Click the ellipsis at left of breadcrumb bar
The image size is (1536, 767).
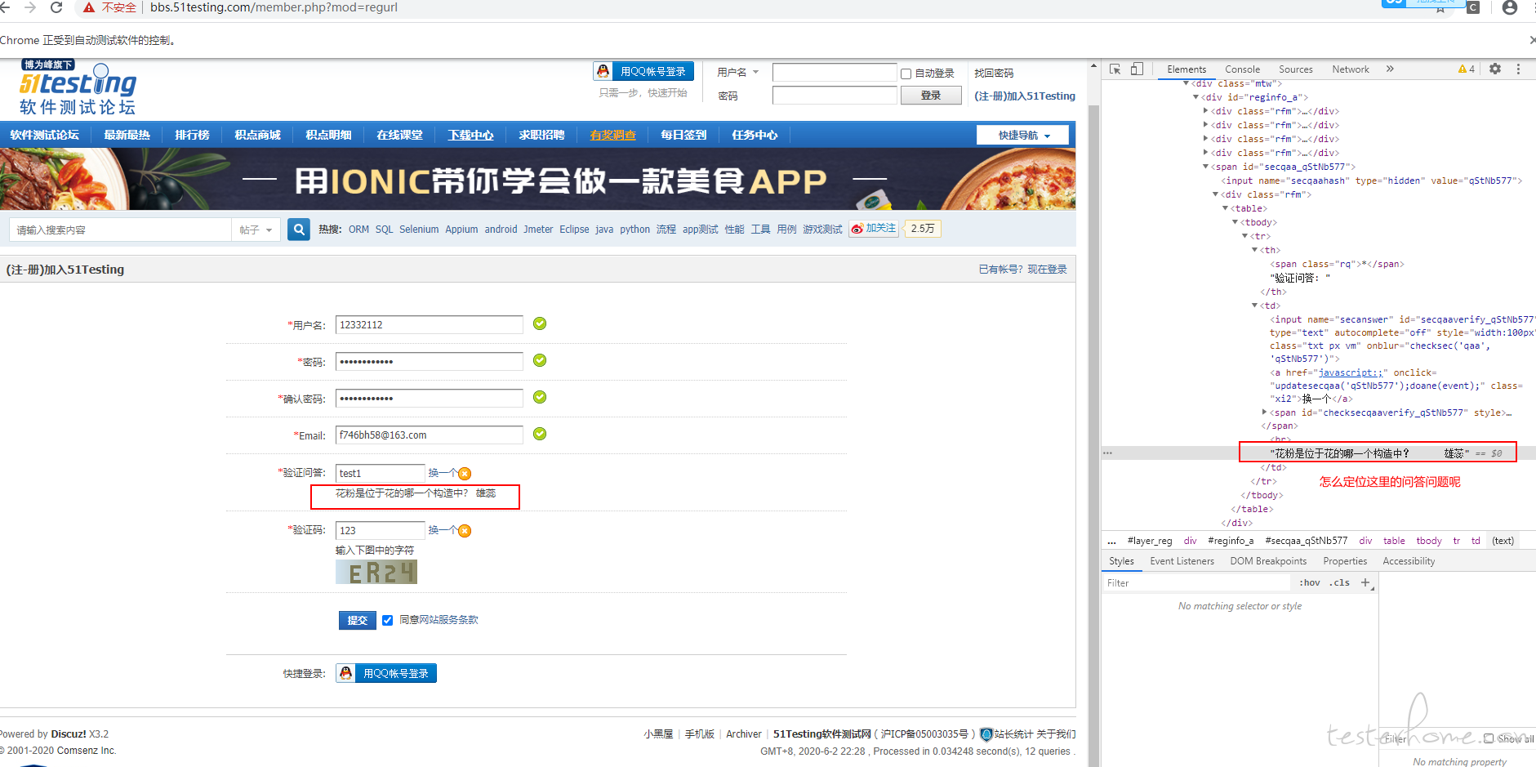click(x=1111, y=541)
